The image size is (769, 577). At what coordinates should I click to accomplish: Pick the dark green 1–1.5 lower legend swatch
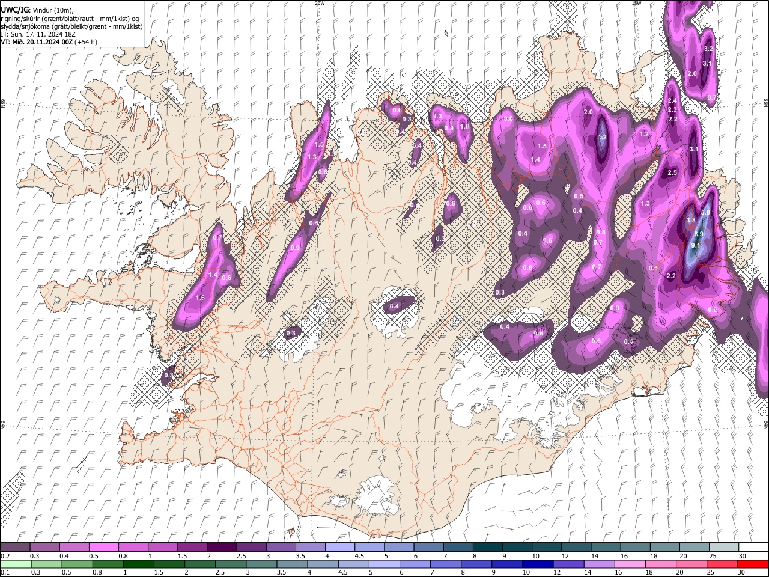[x=138, y=564]
